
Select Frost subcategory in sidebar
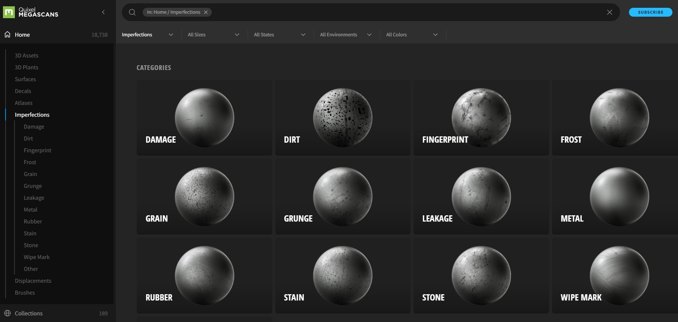[30, 162]
